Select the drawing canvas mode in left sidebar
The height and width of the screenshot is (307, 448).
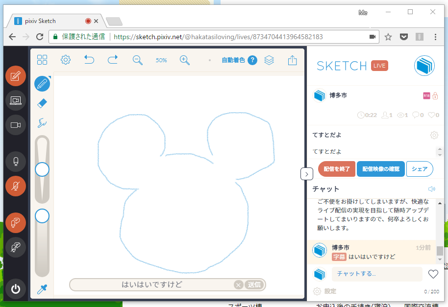[x=15, y=76]
